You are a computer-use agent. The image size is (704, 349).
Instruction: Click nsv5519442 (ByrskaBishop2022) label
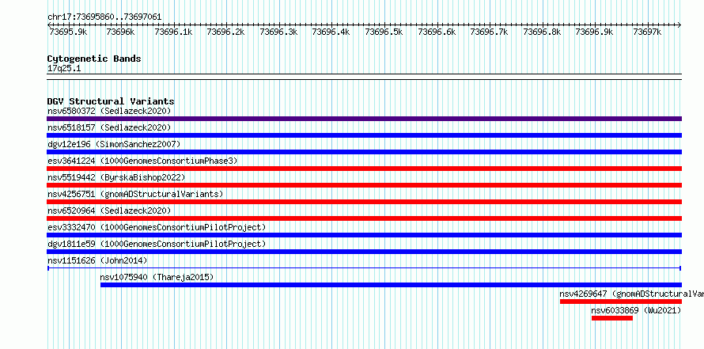[x=116, y=177]
